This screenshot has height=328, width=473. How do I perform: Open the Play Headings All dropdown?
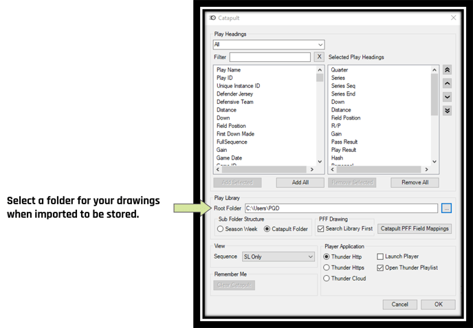pos(269,45)
